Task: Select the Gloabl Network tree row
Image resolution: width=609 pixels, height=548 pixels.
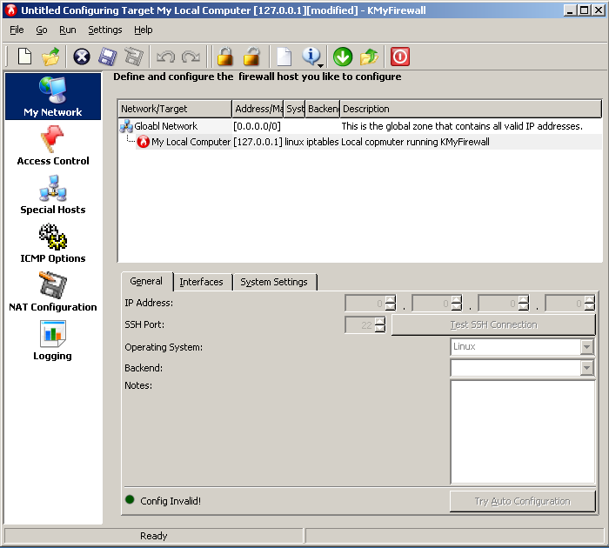Action: tap(359, 126)
